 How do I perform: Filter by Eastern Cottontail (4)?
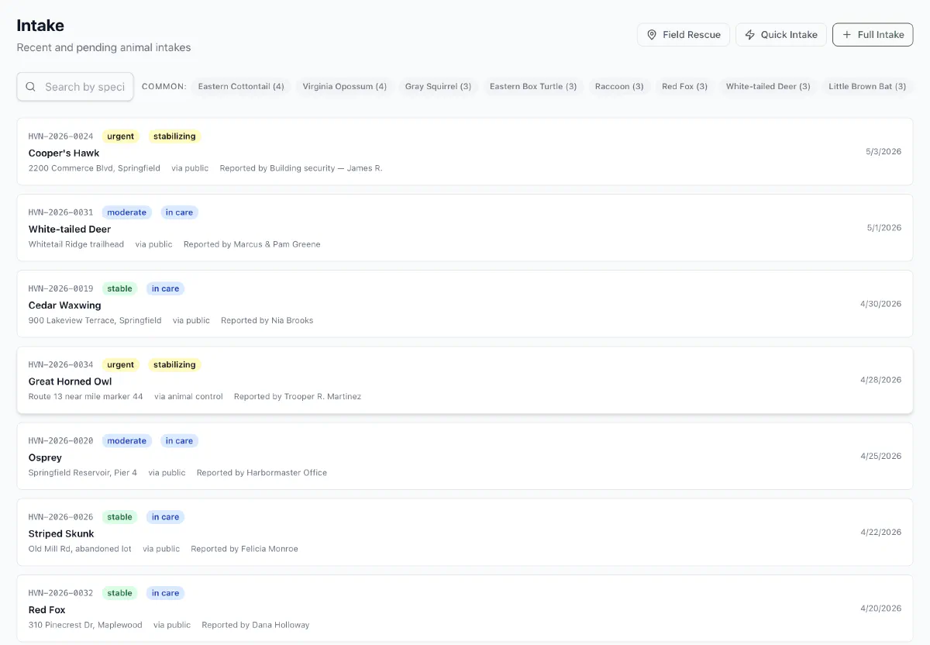[x=241, y=87]
